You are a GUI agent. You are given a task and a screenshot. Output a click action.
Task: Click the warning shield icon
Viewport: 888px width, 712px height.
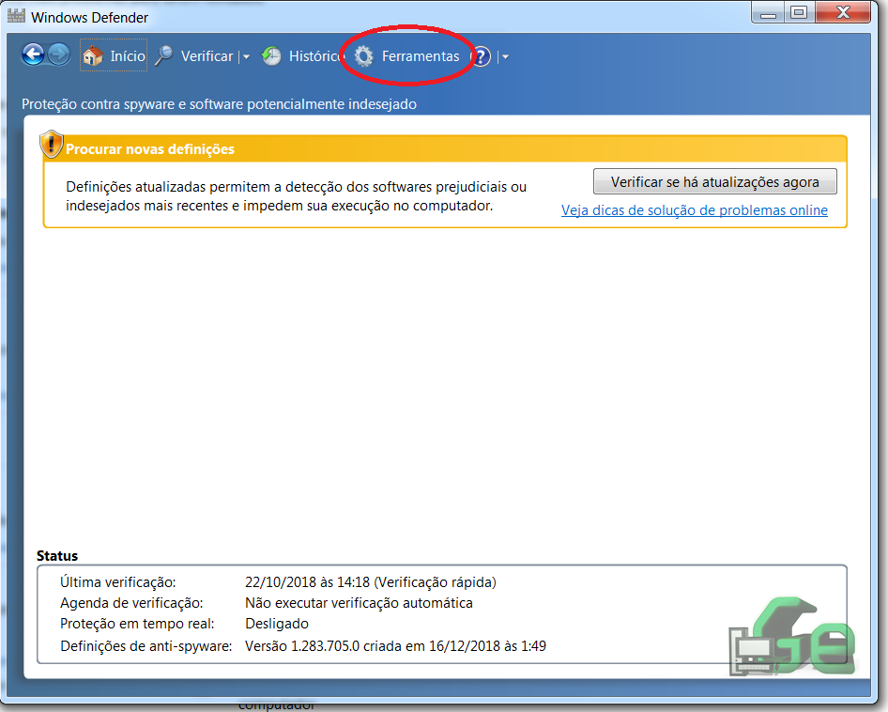click(x=51, y=144)
